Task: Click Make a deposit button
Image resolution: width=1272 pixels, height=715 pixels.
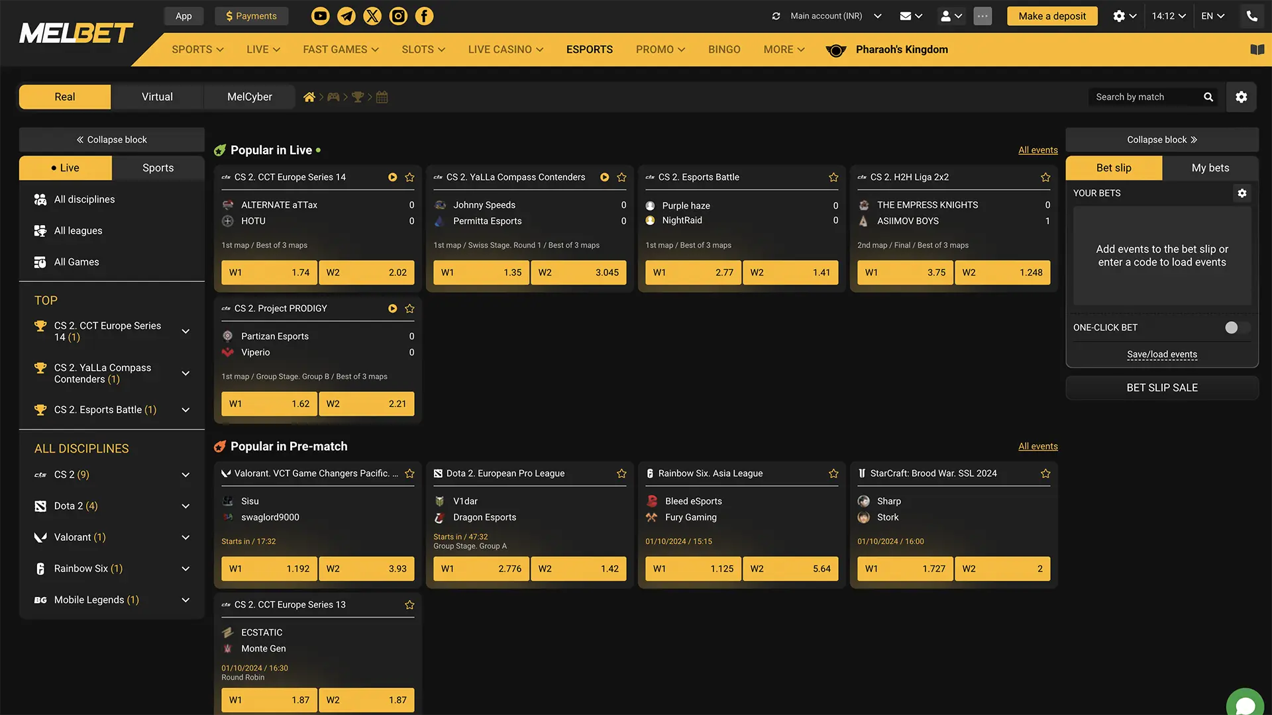Action: coord(1052,16)
